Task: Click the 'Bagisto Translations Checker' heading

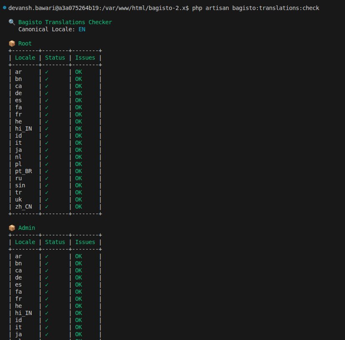Action: 65,22
